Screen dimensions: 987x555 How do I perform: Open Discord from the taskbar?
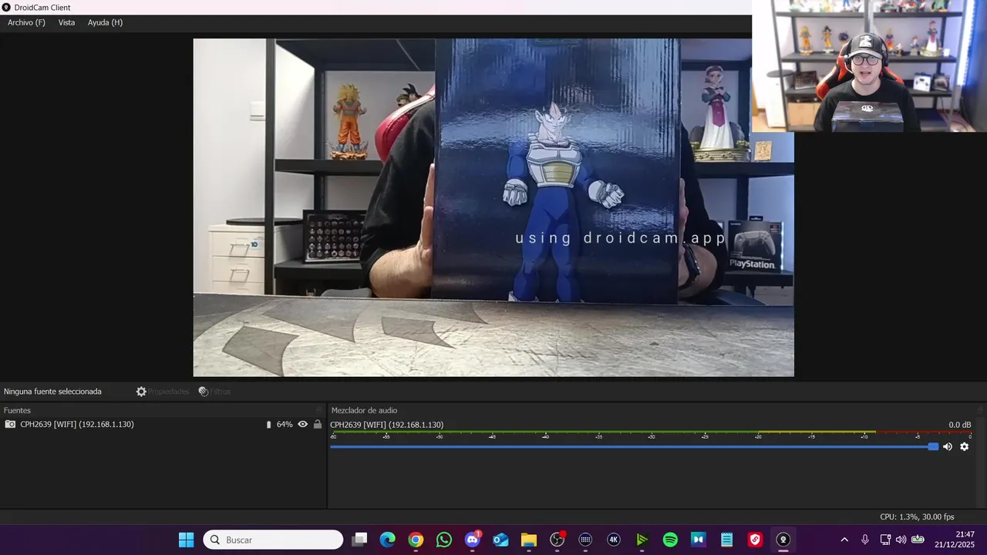(x=473, y=540)
